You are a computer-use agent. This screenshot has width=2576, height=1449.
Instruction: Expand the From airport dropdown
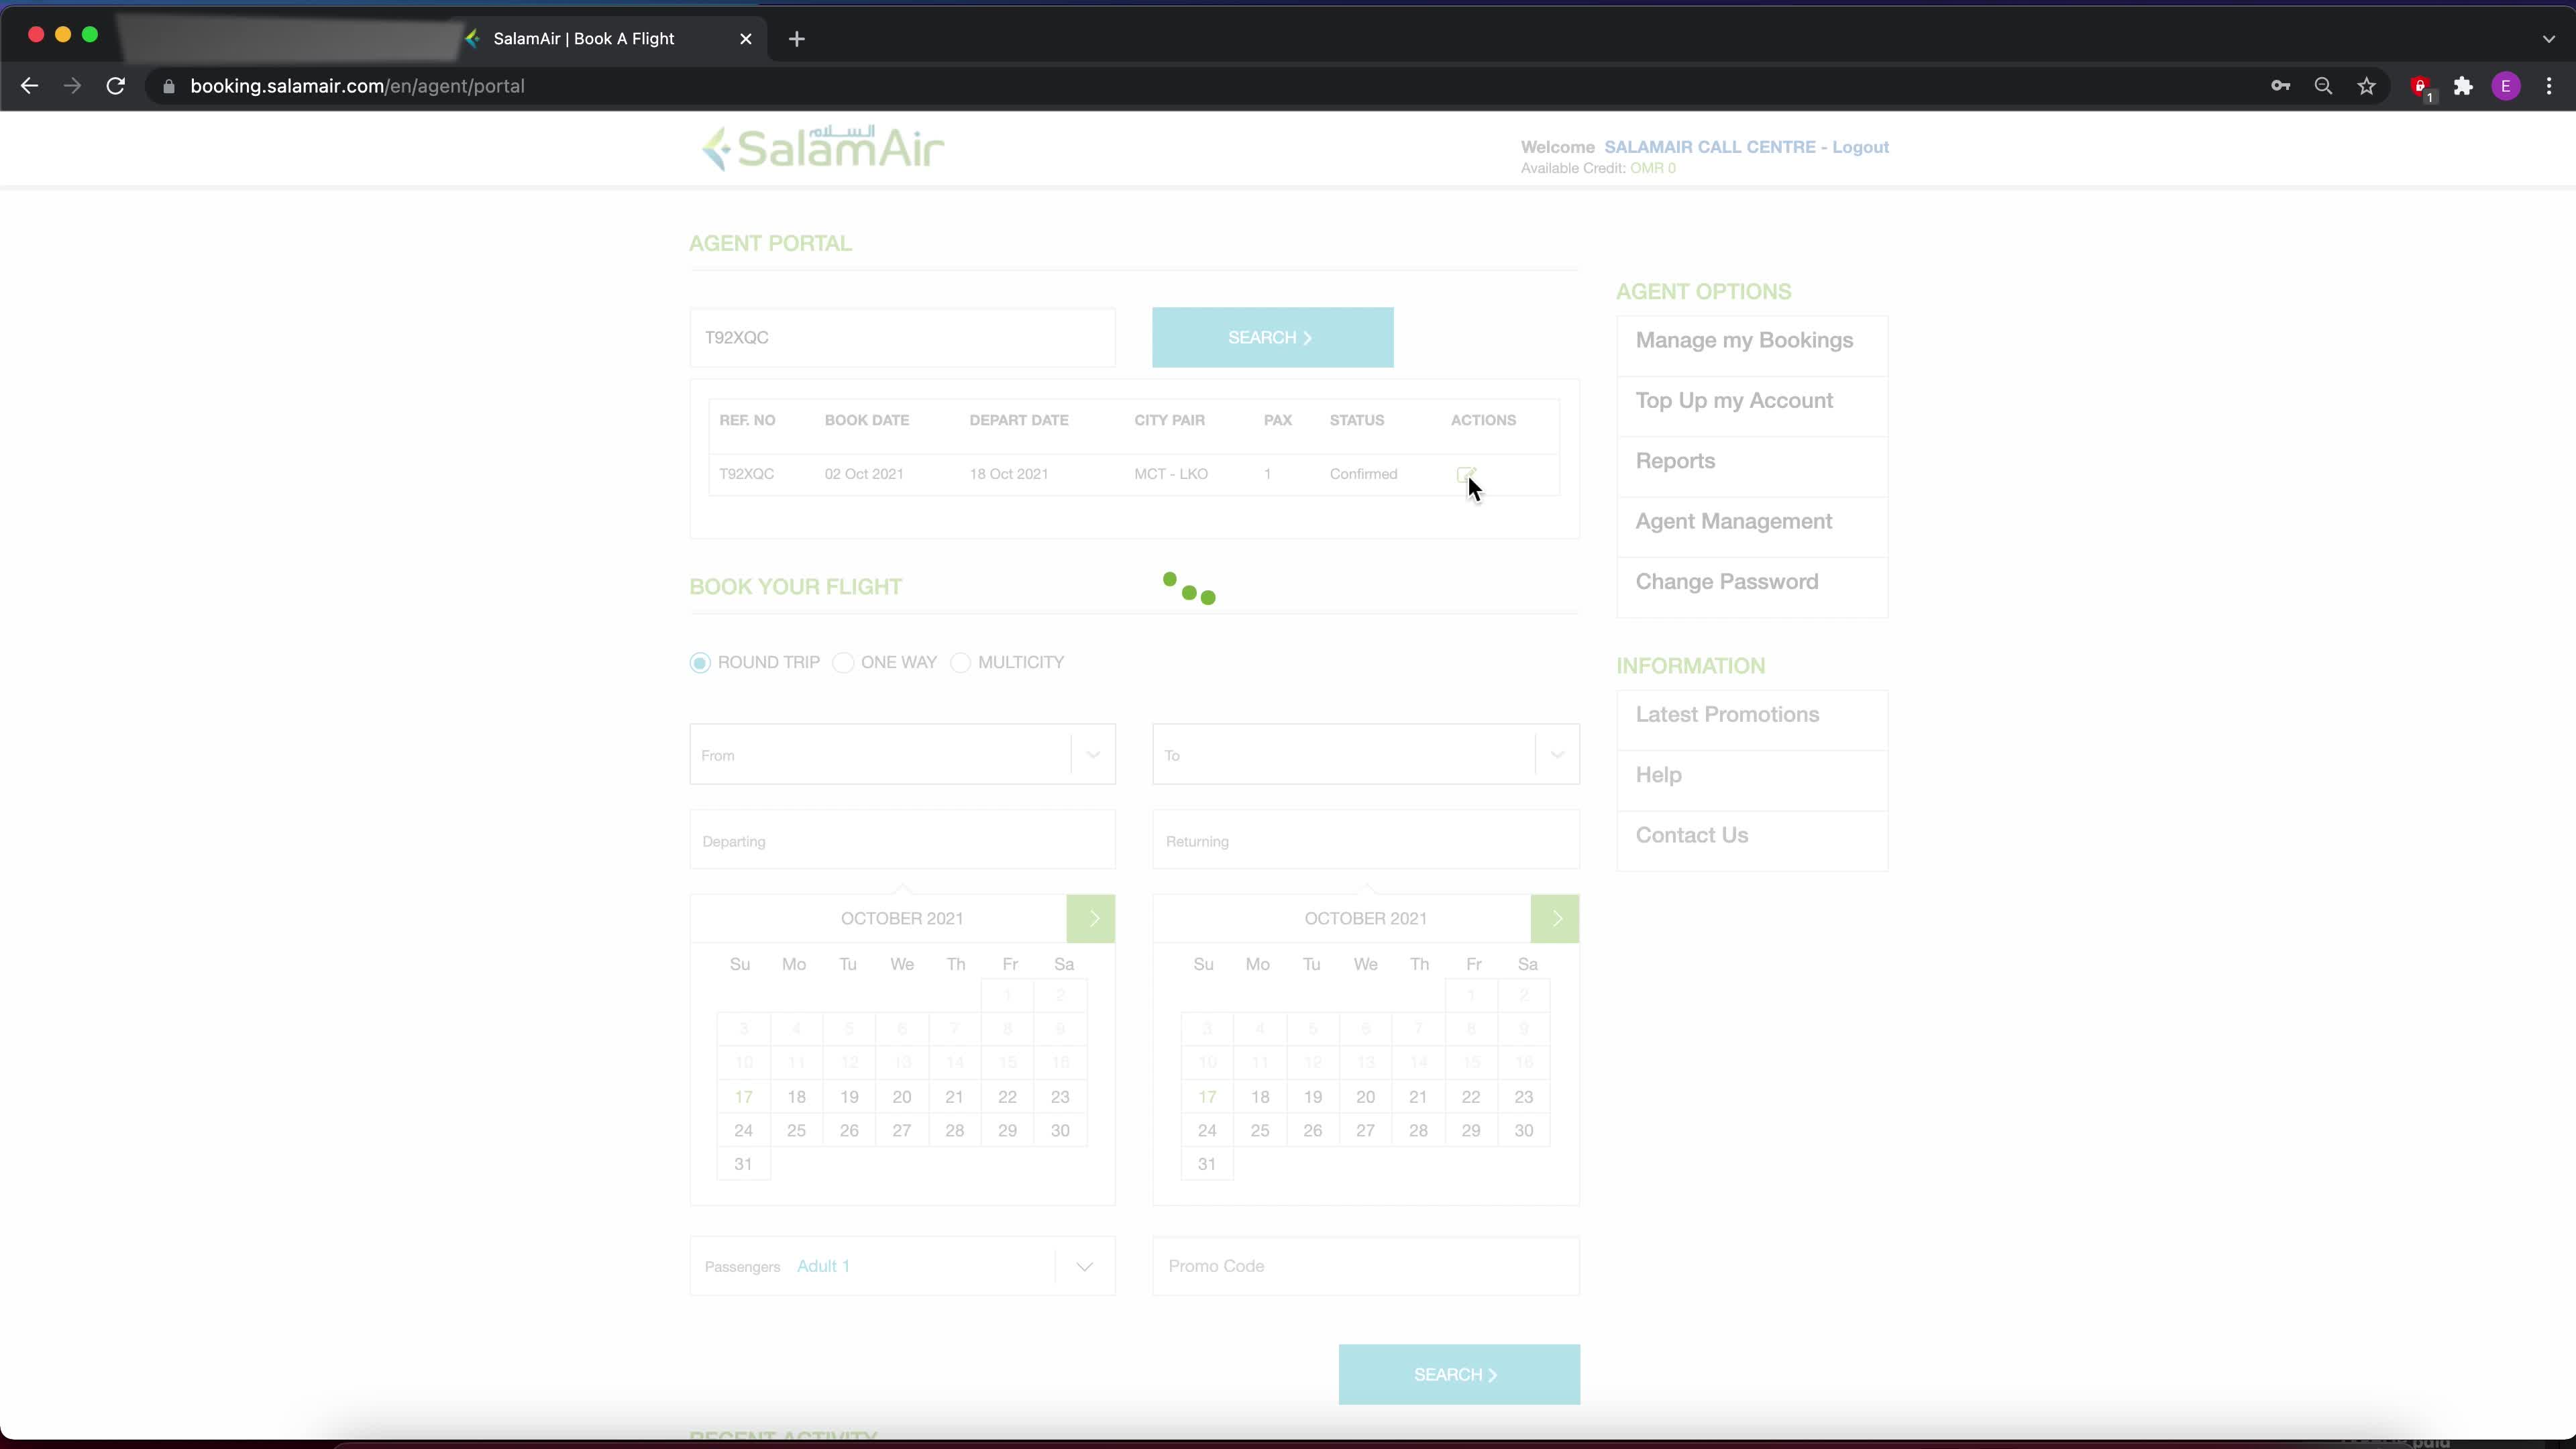pyautogui.click(x=1092, y=755)
